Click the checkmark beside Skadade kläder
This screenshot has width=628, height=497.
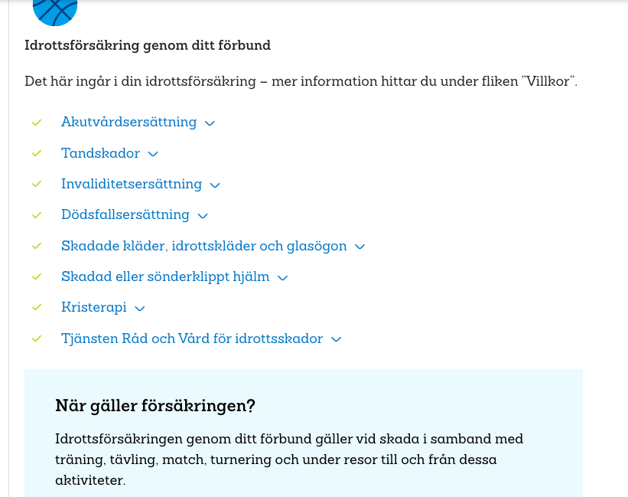point(36,246)
